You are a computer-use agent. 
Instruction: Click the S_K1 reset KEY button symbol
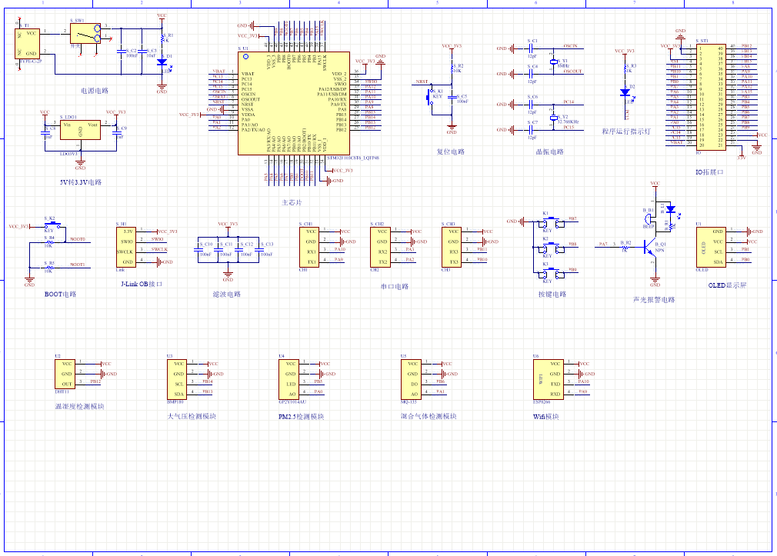click(x=431, y=97)
